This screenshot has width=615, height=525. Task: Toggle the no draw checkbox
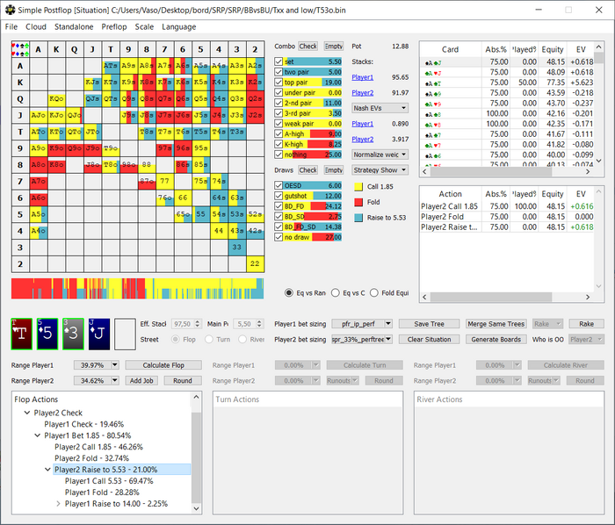[x=279, y=237]
